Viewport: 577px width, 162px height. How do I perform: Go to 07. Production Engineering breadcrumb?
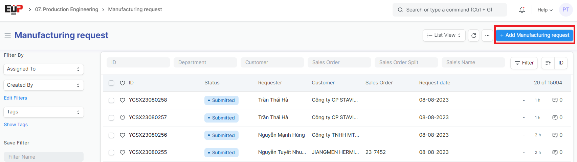click(67, 9)
